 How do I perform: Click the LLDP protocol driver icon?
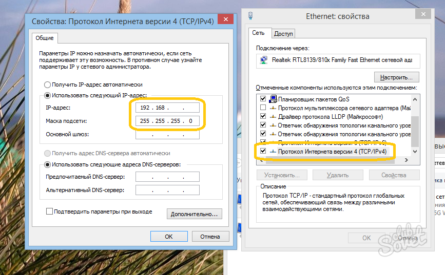coord(273,116)
